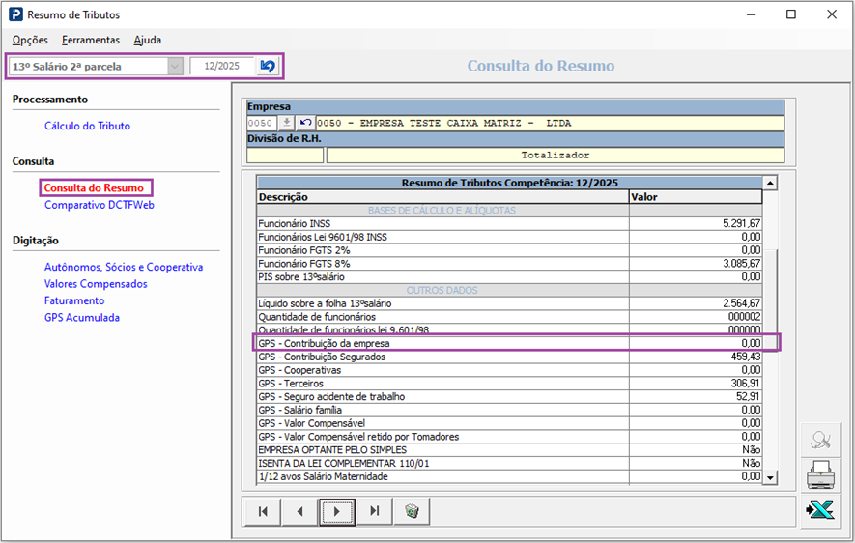Click the export to Excel icon
Viewport: 855px width, 543px height.
pyautogui.click(x=820, y=511)
